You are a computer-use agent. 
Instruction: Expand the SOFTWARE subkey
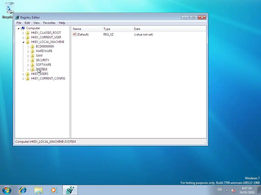click(x=28, y=65)
